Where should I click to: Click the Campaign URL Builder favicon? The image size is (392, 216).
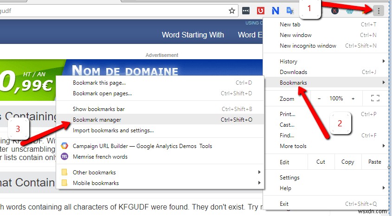tap(64, 146)
